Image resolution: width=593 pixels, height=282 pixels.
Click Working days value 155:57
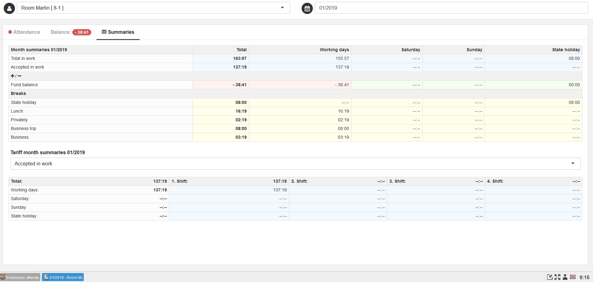click(342, 58)
